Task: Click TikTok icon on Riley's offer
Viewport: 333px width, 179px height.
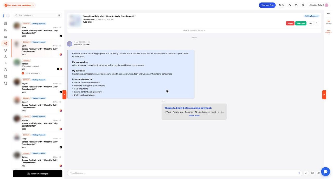Action: (x=61, y=147)
